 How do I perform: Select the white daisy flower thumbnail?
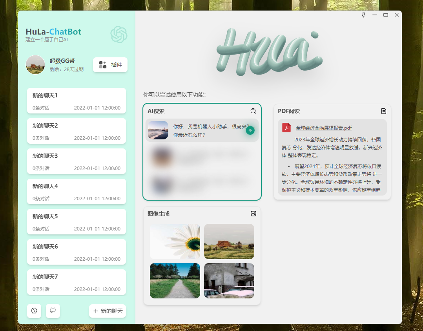(175, 241)
